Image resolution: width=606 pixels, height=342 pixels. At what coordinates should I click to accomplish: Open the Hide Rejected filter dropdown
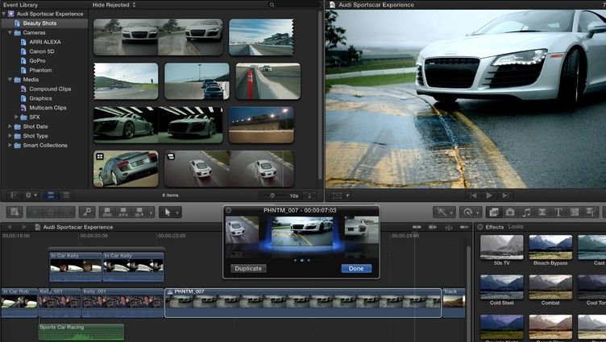coord(114,5)
